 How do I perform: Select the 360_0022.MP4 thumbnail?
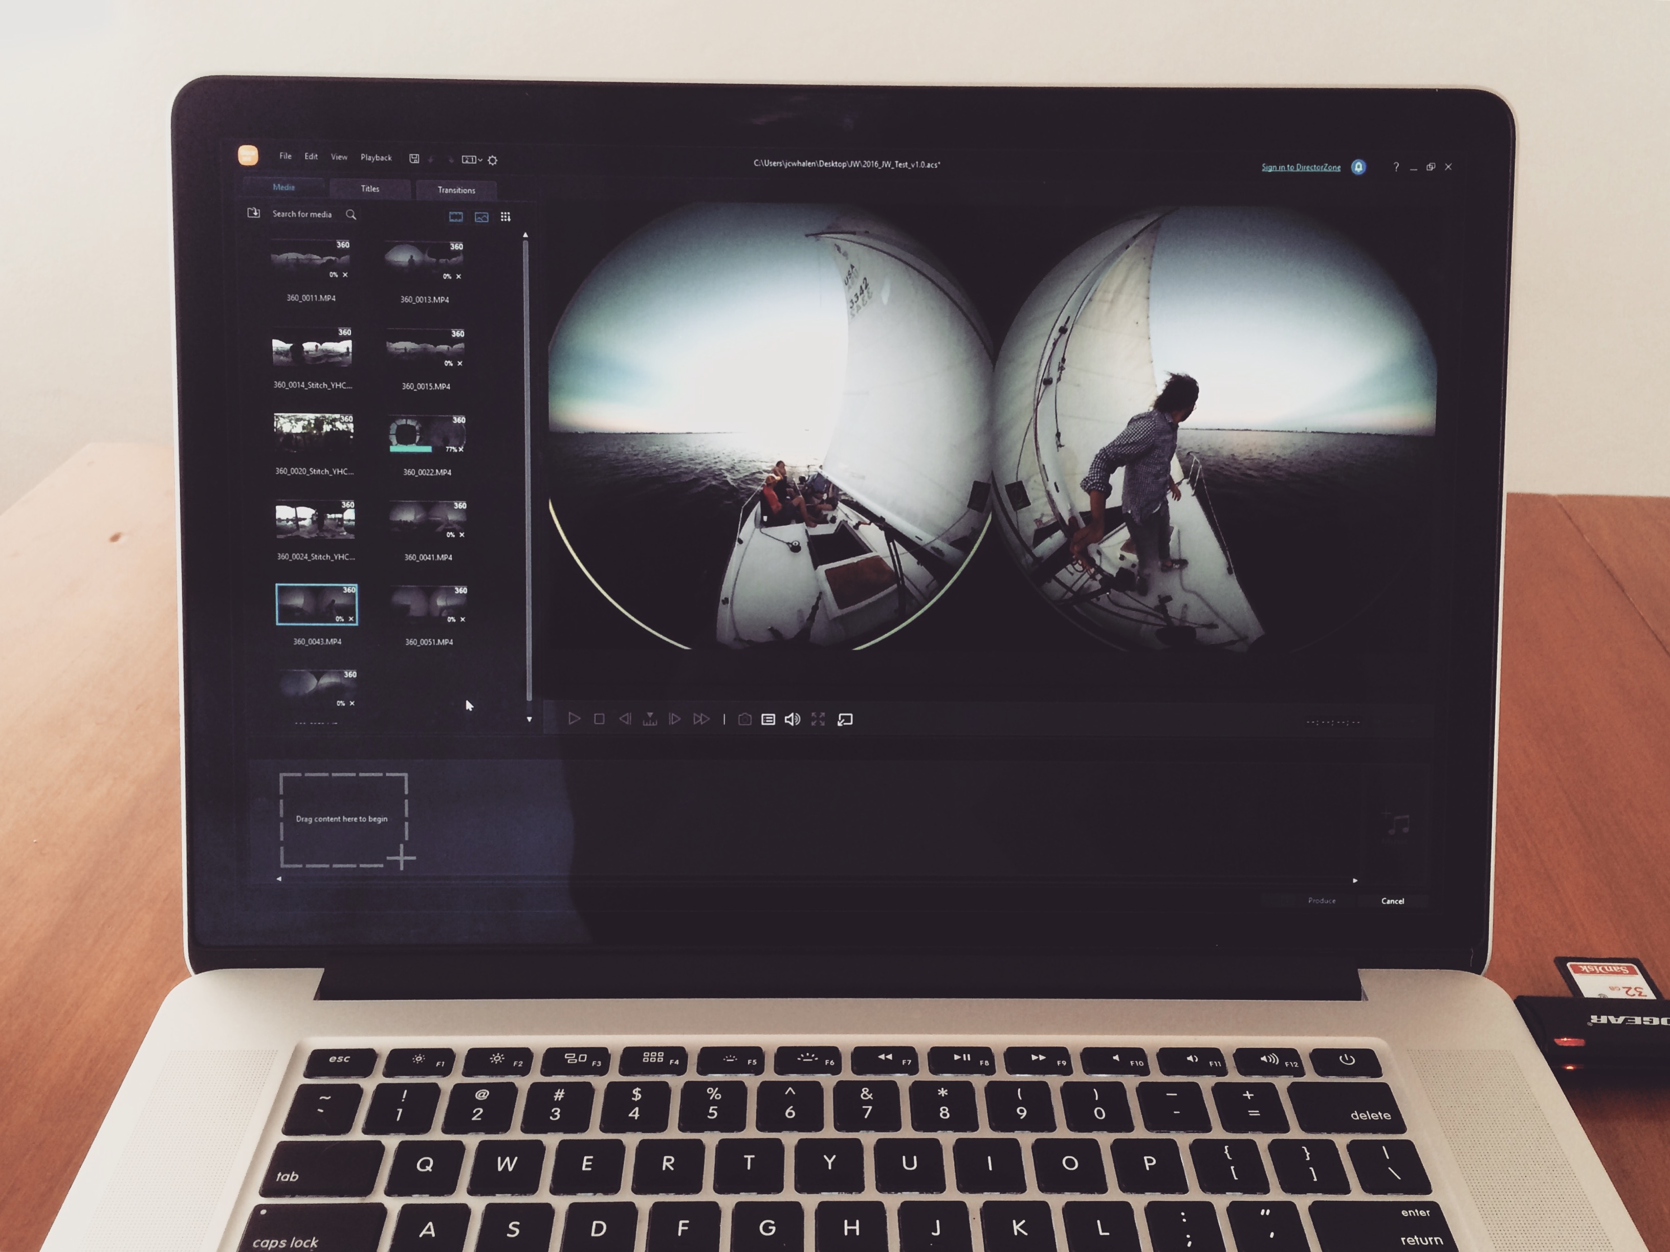[427, 435]
